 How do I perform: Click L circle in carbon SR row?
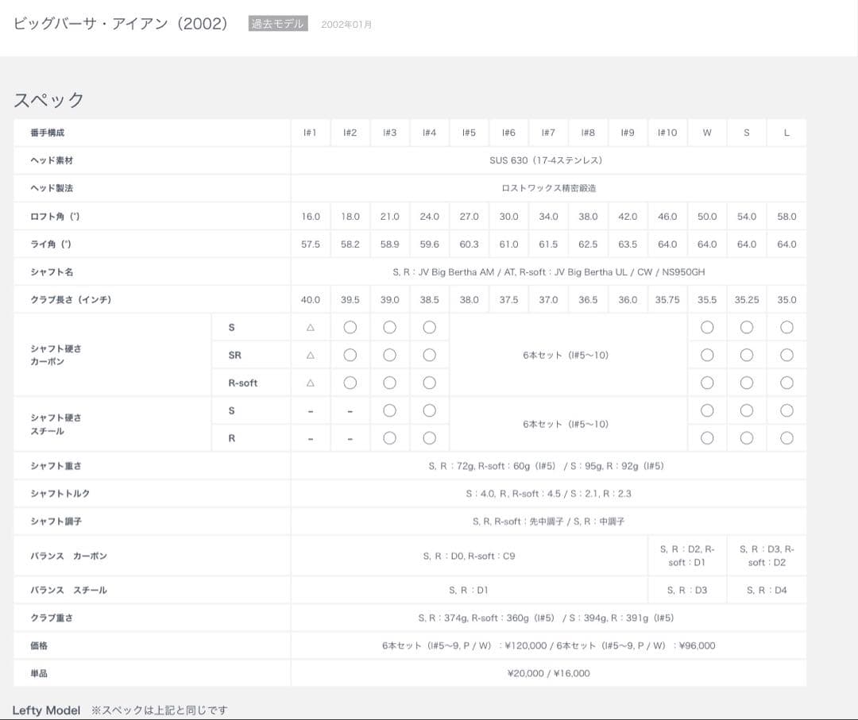coord(786,356)
